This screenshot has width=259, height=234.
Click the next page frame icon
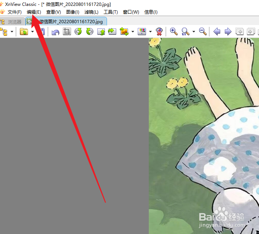(x=251, y=31)
